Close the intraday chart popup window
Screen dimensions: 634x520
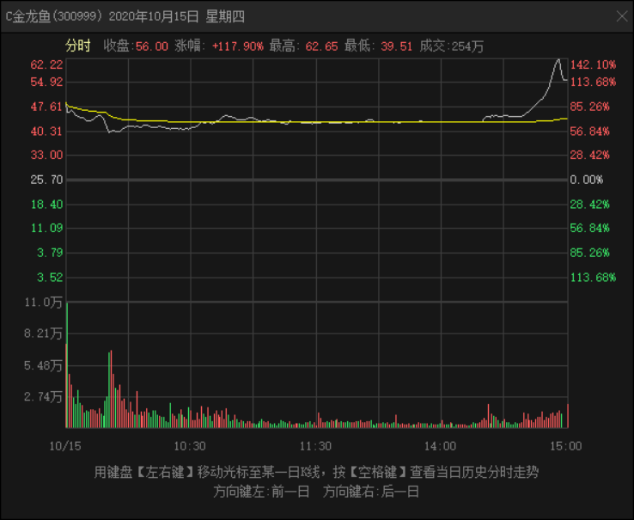[x=622, y=16]
